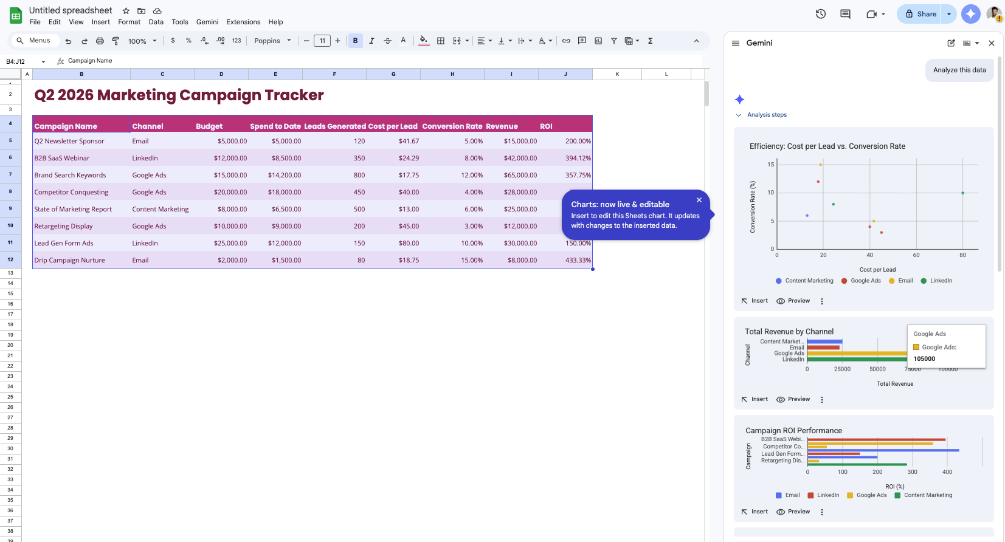Open the comments panel icon
The image size is (1005, 542).
pos(845,14)
